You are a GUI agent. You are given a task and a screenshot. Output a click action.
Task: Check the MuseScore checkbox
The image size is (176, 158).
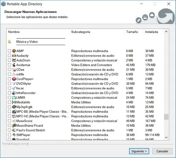9,121
